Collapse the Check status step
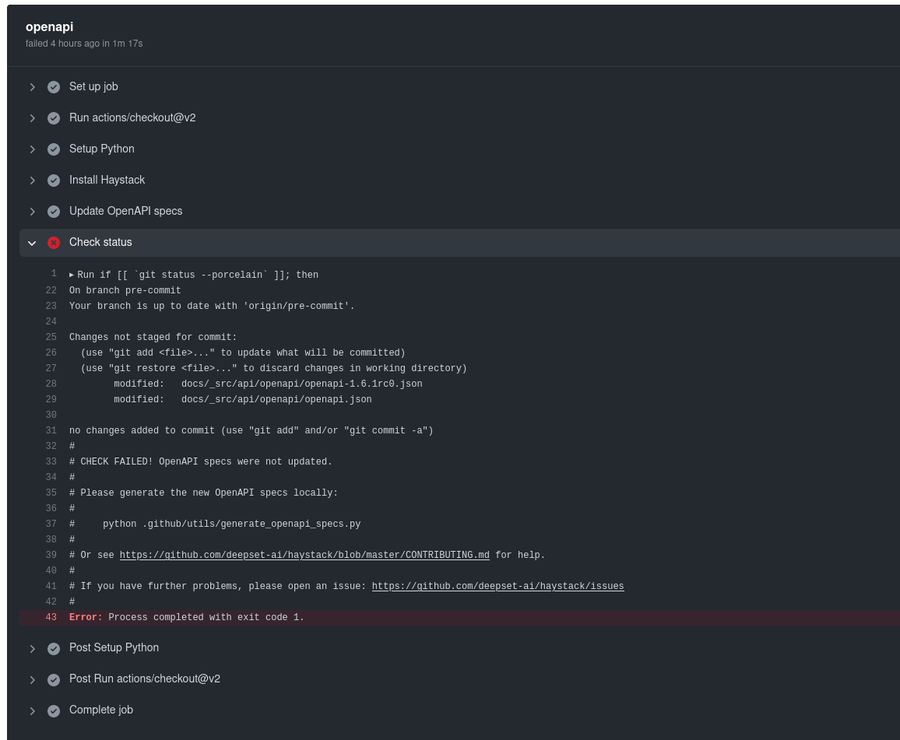Image resolution: width=900 pixels, height=740 pixels. click(32, 243)
